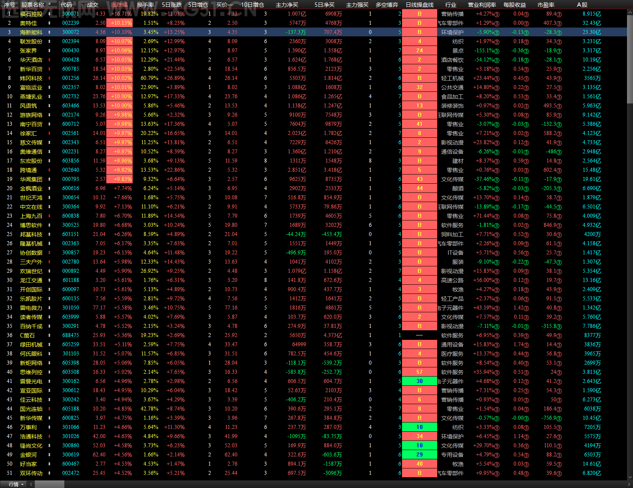Click the marker icon beside 风语筑
633x488 pixels.
click(50, 106)
